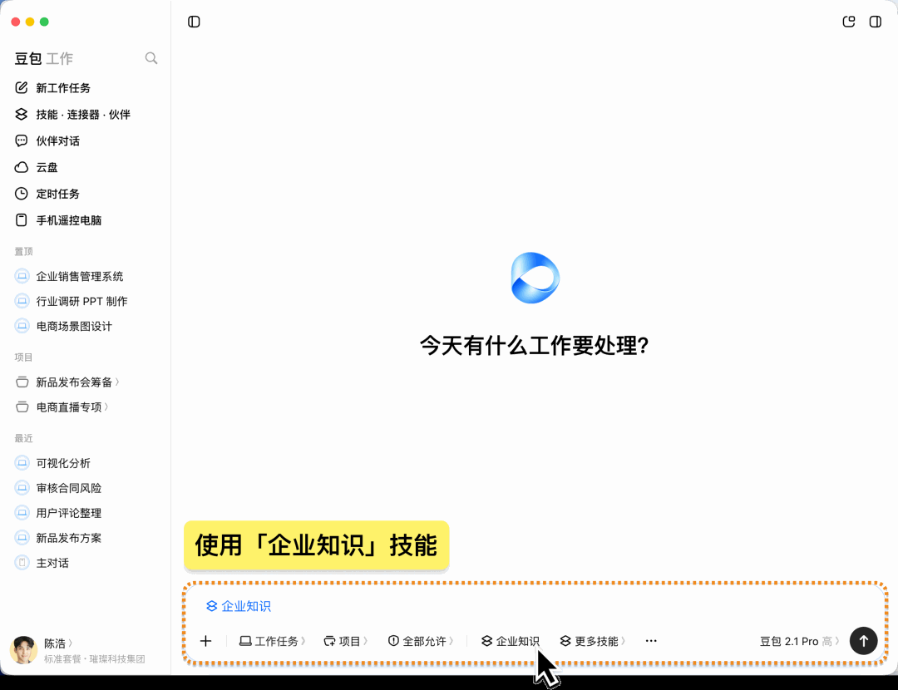This screenshot has width=898, height=690.
Task: Open the 项目 selector dropdown
Action: (x=345, y=641)
